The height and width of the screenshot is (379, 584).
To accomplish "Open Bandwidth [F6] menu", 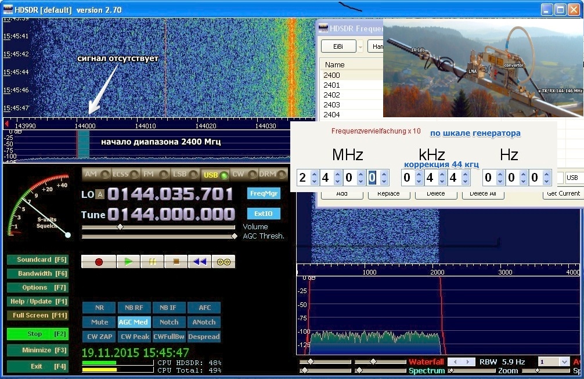I will [38, 274].
